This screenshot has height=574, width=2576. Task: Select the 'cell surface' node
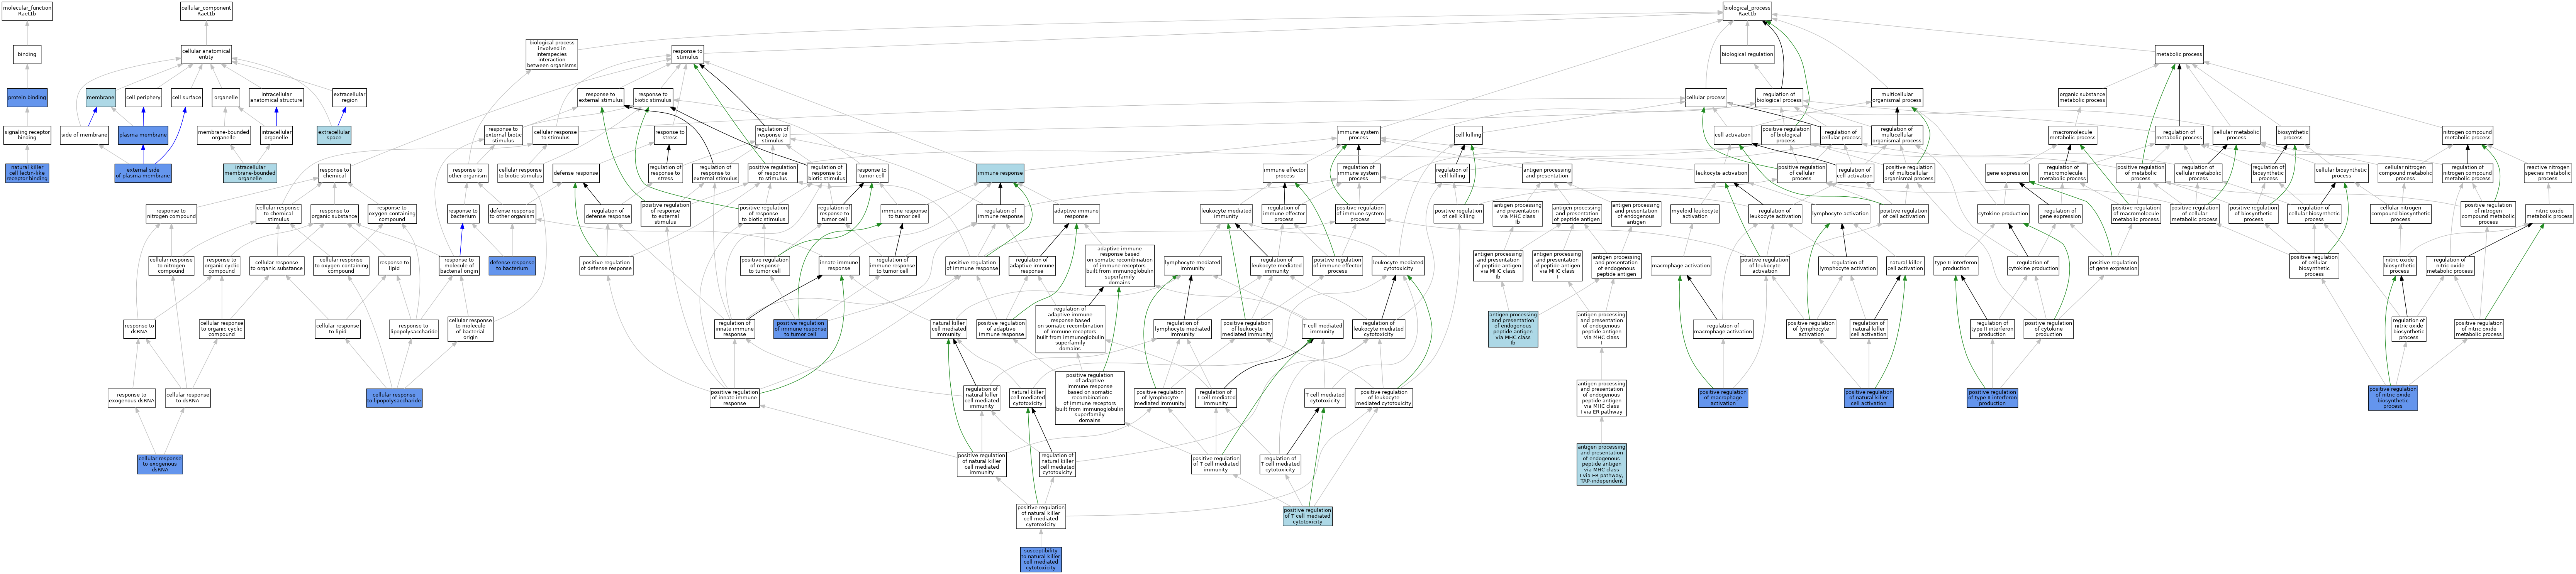click(x=186, y=98)
